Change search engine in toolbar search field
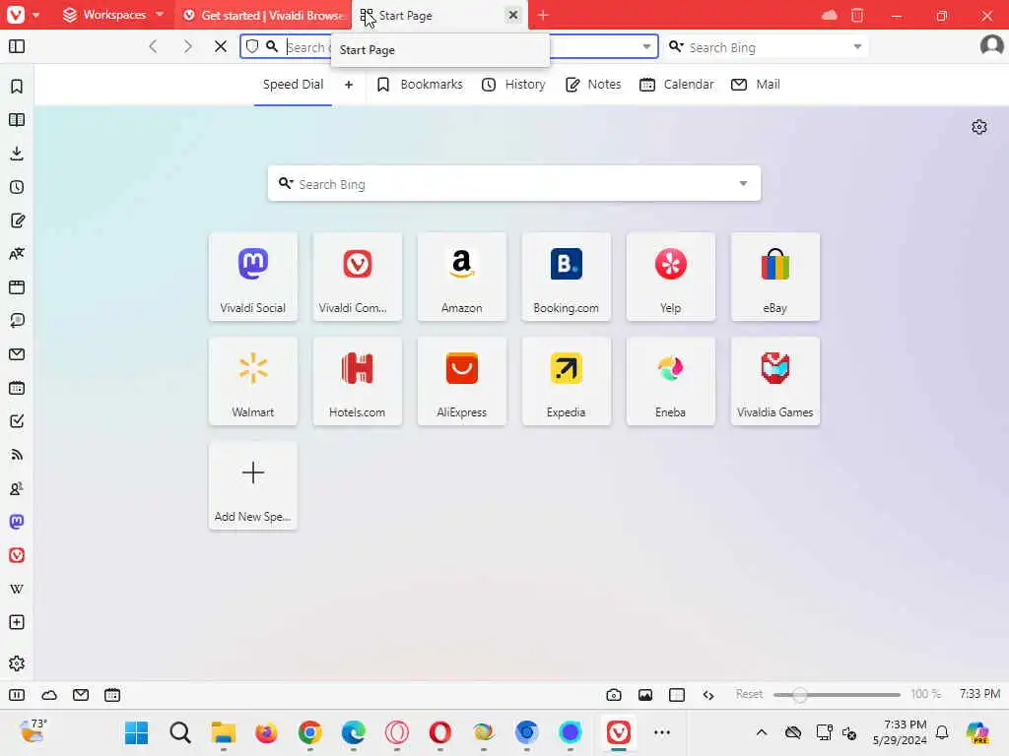Viewport: 1009px width, 756px height. [x=676, y=46]
